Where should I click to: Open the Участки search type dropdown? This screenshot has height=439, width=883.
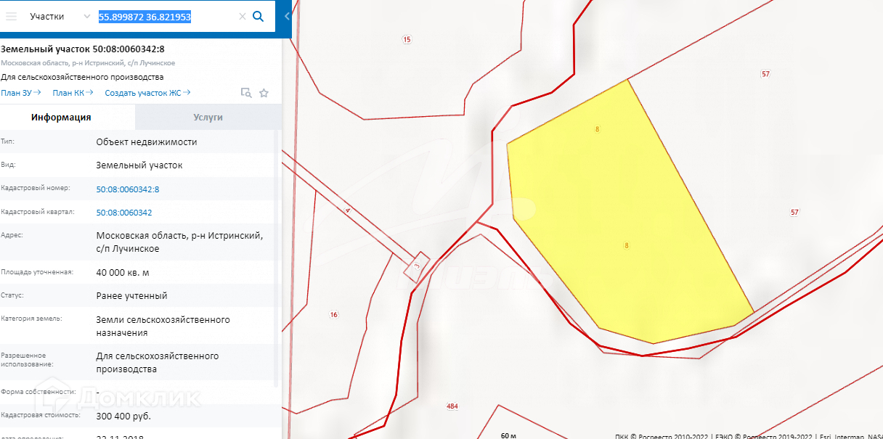coord(60,16)
